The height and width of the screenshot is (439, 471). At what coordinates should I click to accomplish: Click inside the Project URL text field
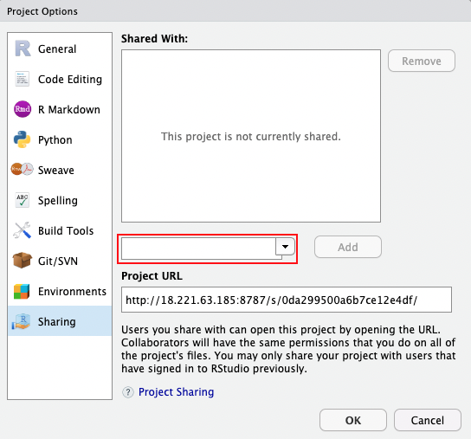287,300
